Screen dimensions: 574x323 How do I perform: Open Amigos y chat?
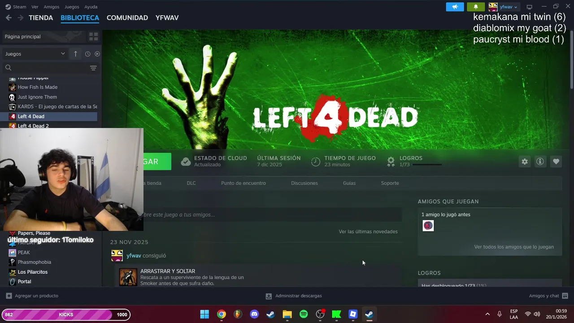(548, 296)
